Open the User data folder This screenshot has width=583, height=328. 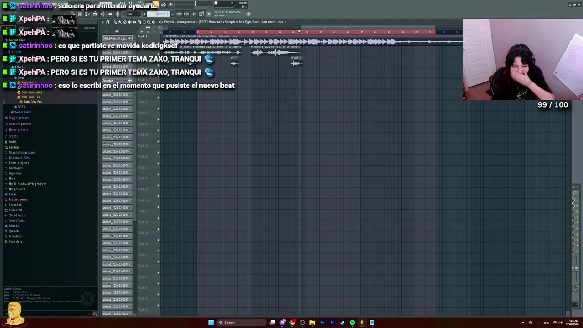(15, 241)
